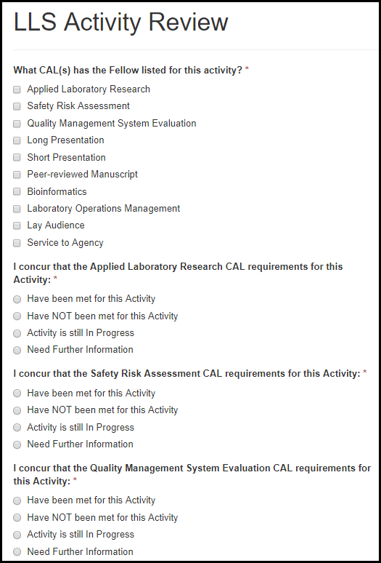
Task: Tick the Safety Risk Assessment checkbox
Action: pos(17,107)
